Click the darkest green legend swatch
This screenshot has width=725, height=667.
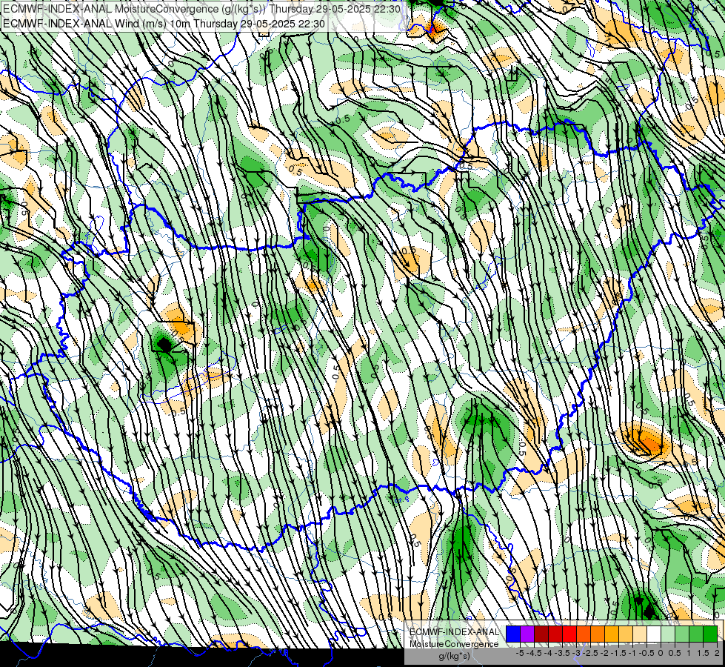coord(710,634)
